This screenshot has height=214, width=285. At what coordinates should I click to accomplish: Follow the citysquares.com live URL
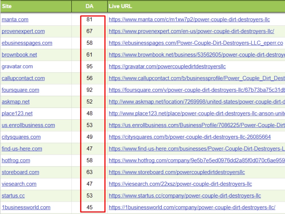(x=190, y=137)
